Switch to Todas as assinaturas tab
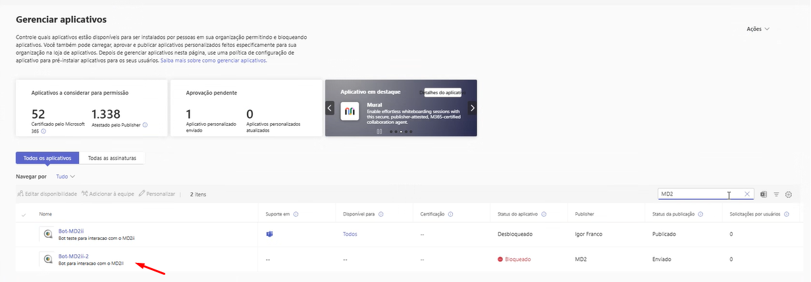 tap(112, 158)
